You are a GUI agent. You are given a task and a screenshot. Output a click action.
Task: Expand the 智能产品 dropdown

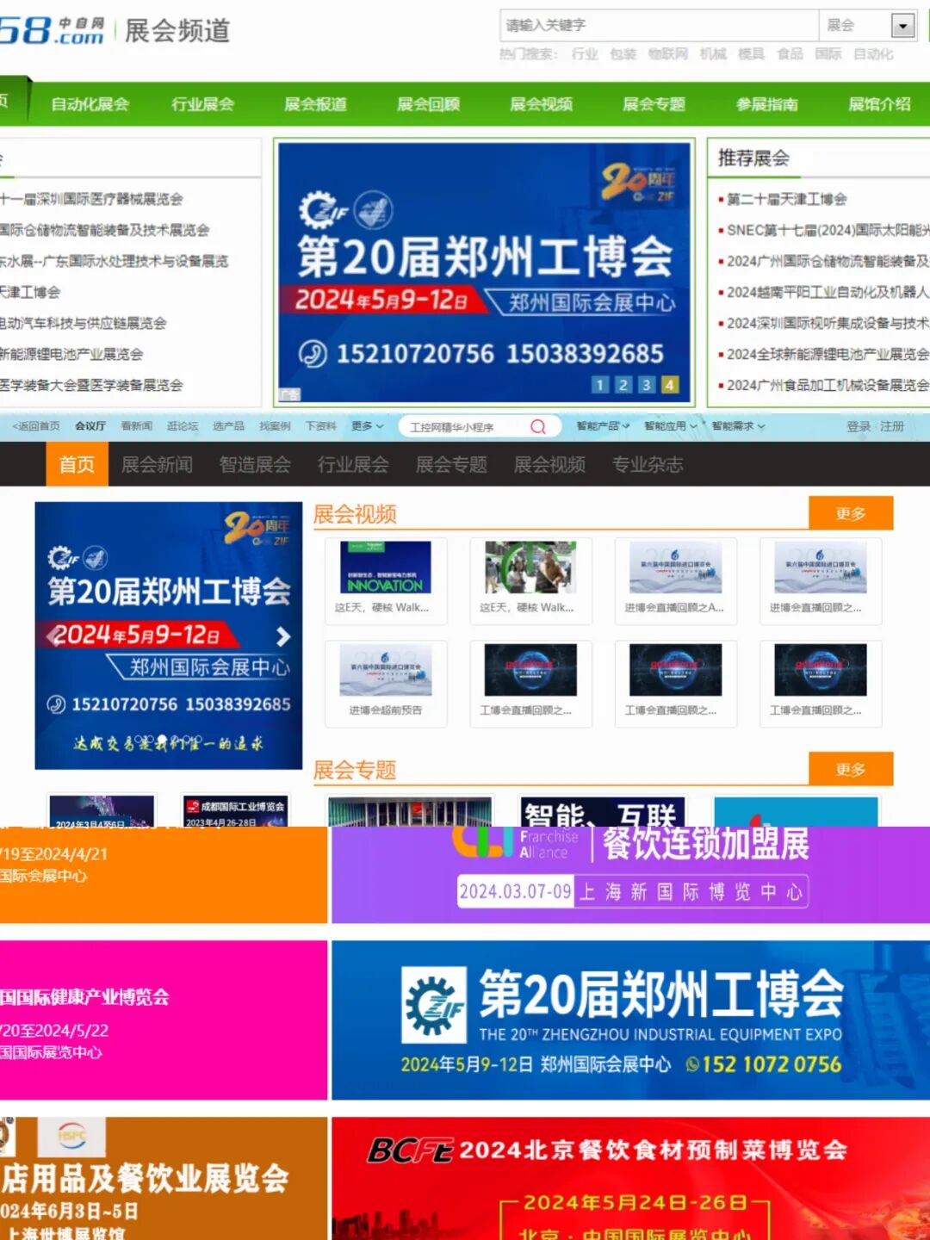tap(603, 426)
